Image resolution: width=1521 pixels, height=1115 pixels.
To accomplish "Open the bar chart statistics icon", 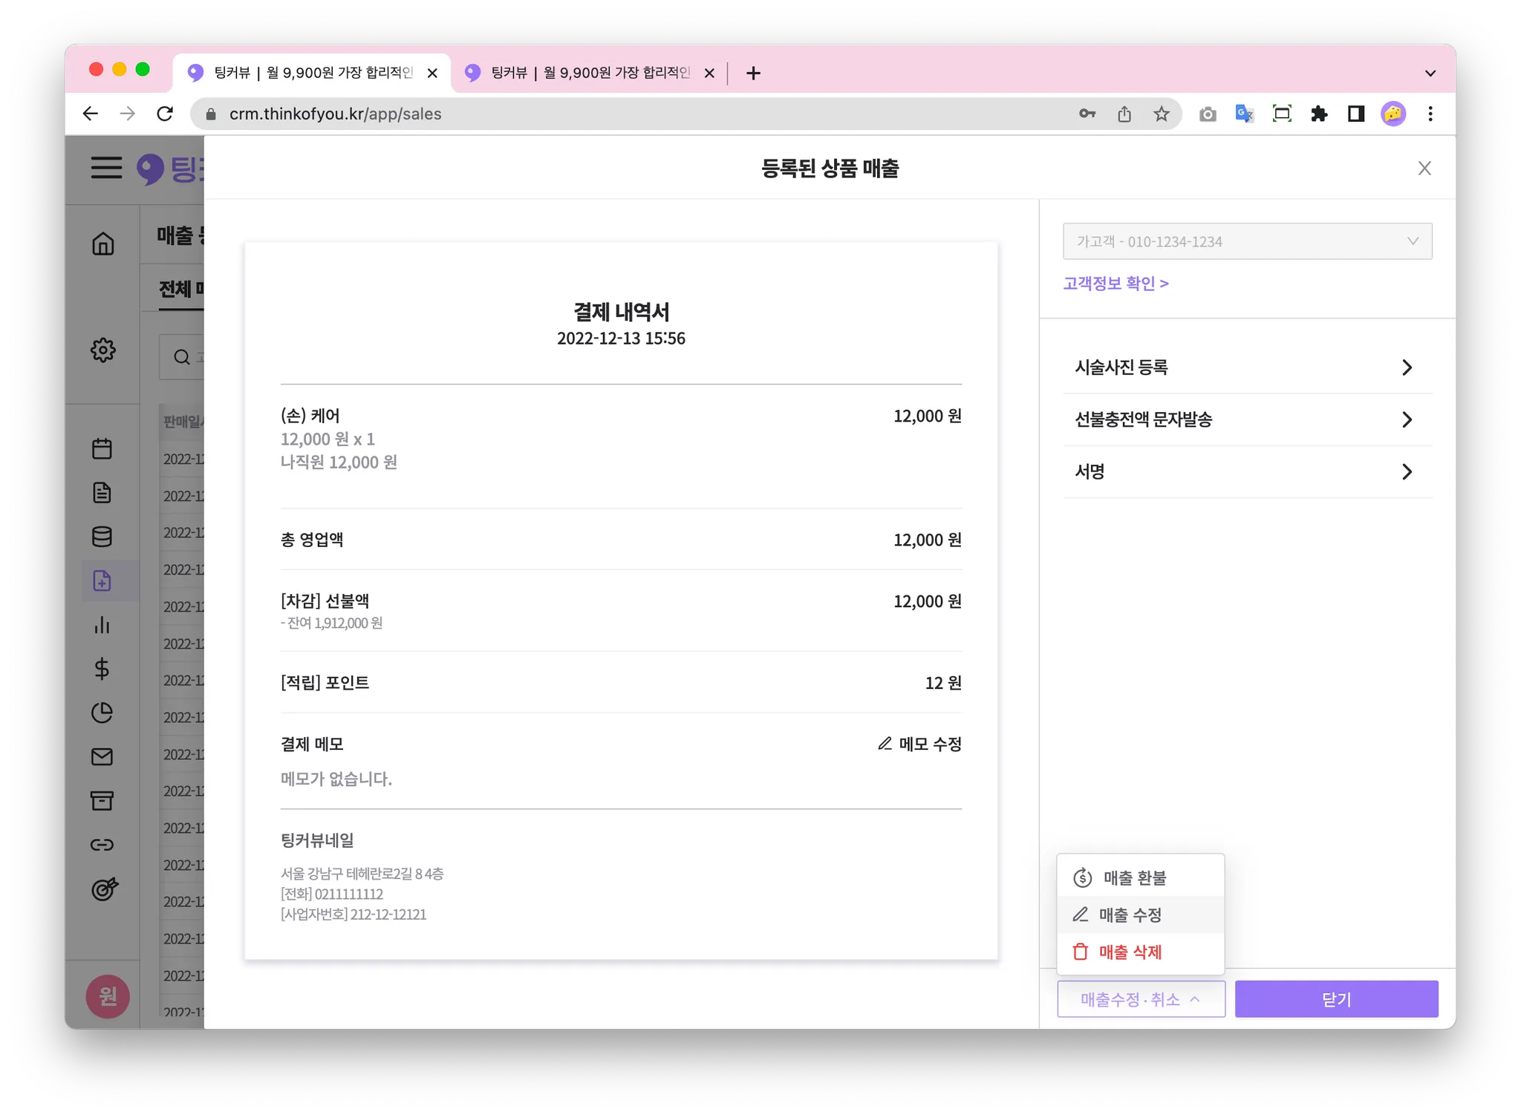I will pyautogui.click(x=102, y=625).
